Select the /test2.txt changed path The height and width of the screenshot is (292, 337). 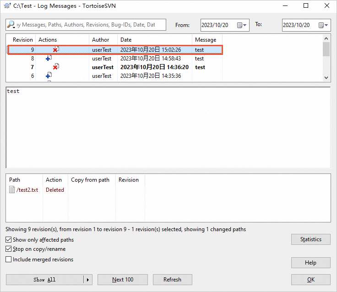[27, 190]
